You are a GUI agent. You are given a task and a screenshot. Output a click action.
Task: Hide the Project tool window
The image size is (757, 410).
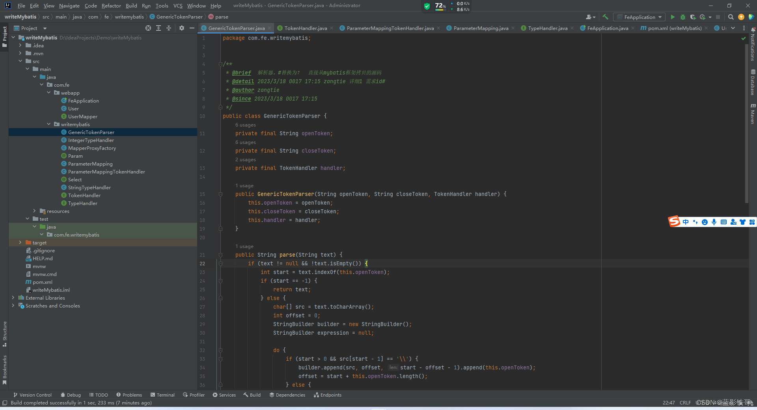coord(192,28)
